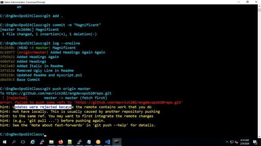The width and height of the screenshot is (261, 146).
Task: Click 'git push origin master' command
Action: coord(67,89)
